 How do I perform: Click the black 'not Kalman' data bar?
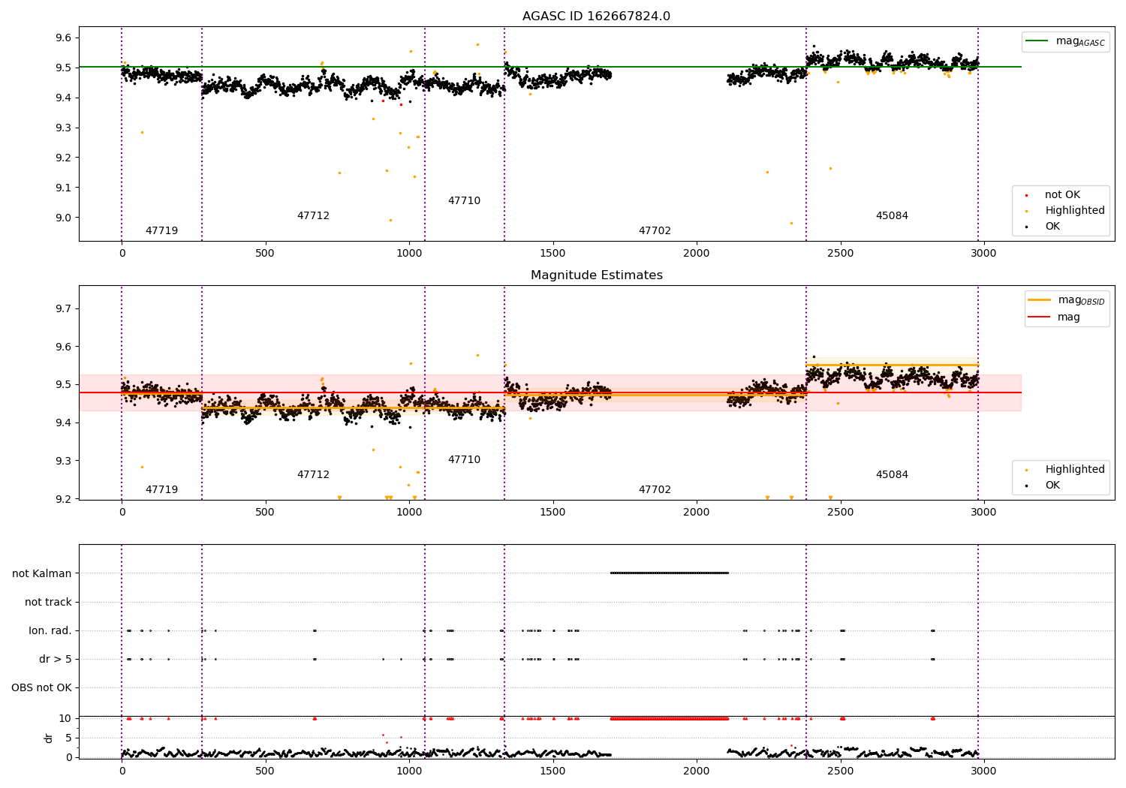pos(670,573)
